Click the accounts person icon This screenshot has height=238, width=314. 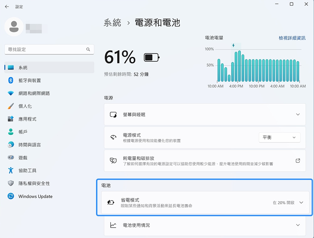tap(11, 132)
